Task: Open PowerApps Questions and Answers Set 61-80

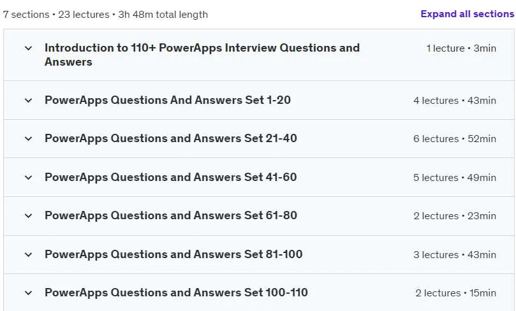Action: [171, 215]
